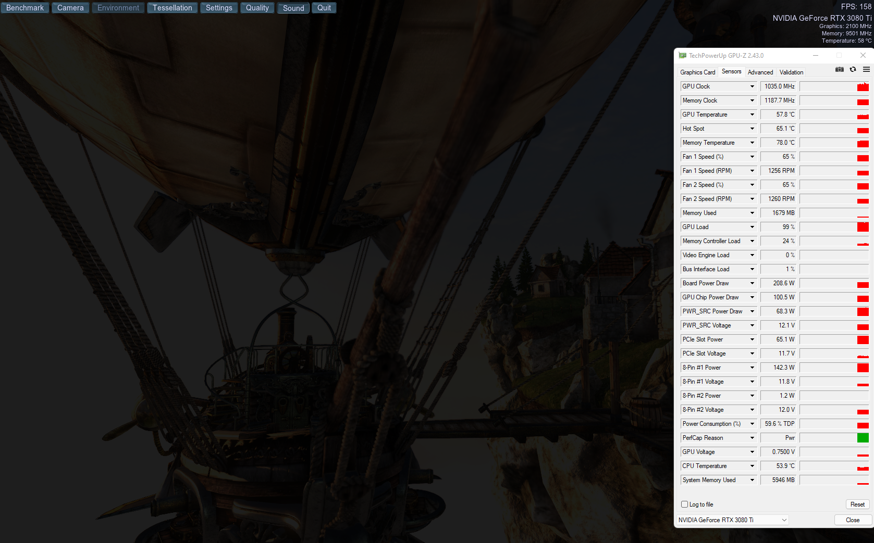
Task: Click the GPU-Z refresh icon
Action: click(x=853, y=69)
